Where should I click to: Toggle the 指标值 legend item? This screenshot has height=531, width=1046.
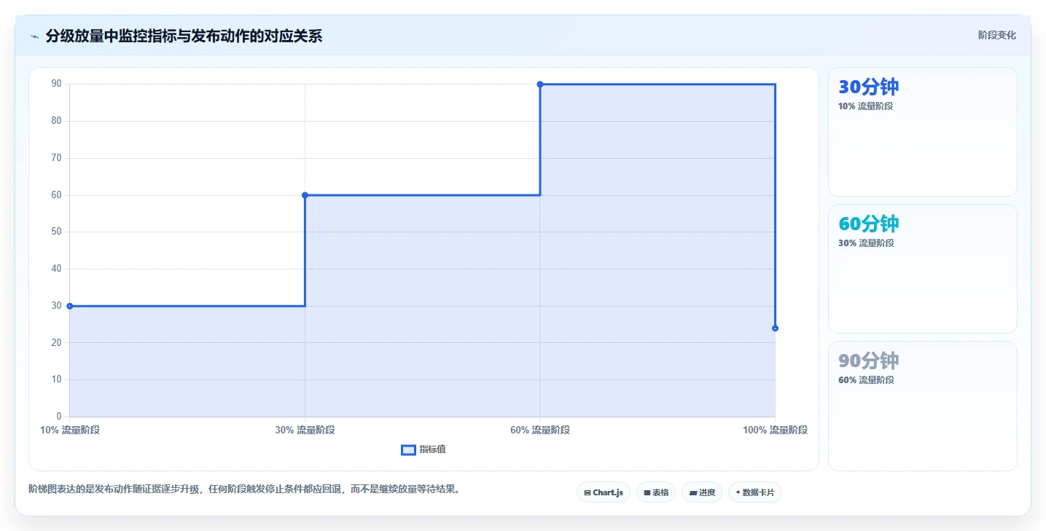pos(424,449)
